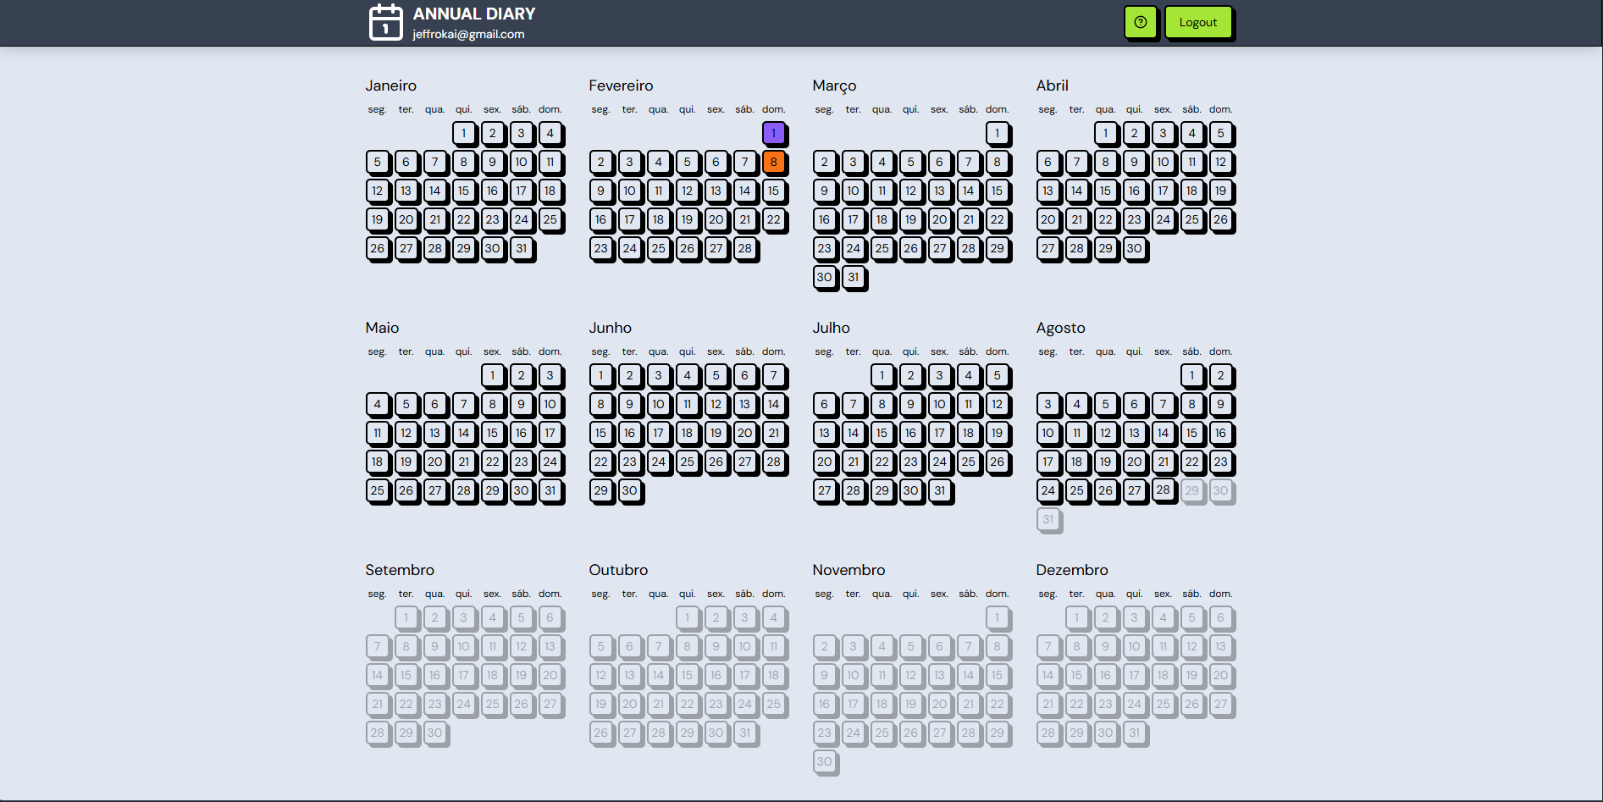Click the Fevereiro month heading
Viewport: 1603px width, 802px height.
(x=621, y=86)
